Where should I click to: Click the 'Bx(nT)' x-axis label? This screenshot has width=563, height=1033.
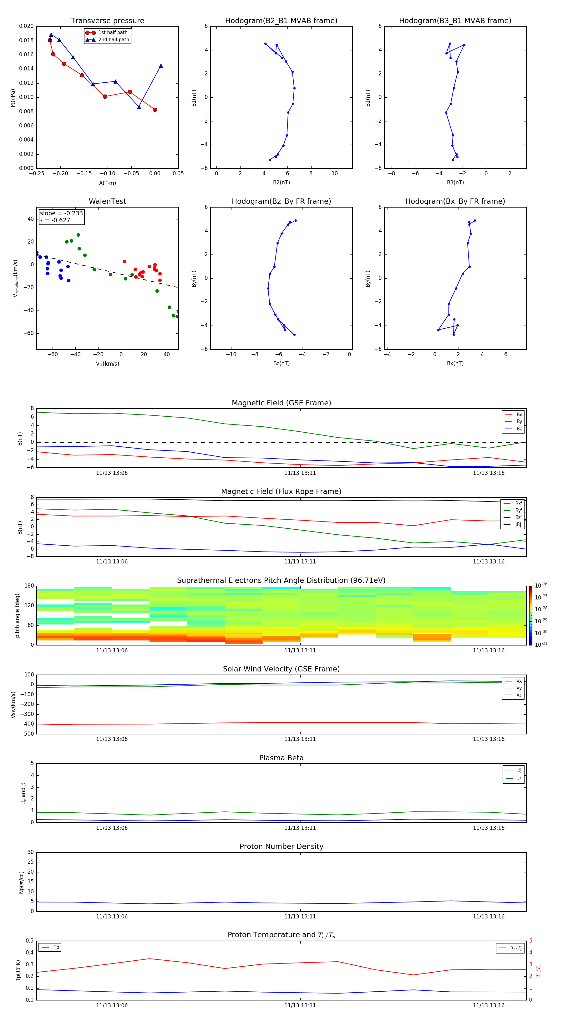pyautogui.click(x=455, y=363)
